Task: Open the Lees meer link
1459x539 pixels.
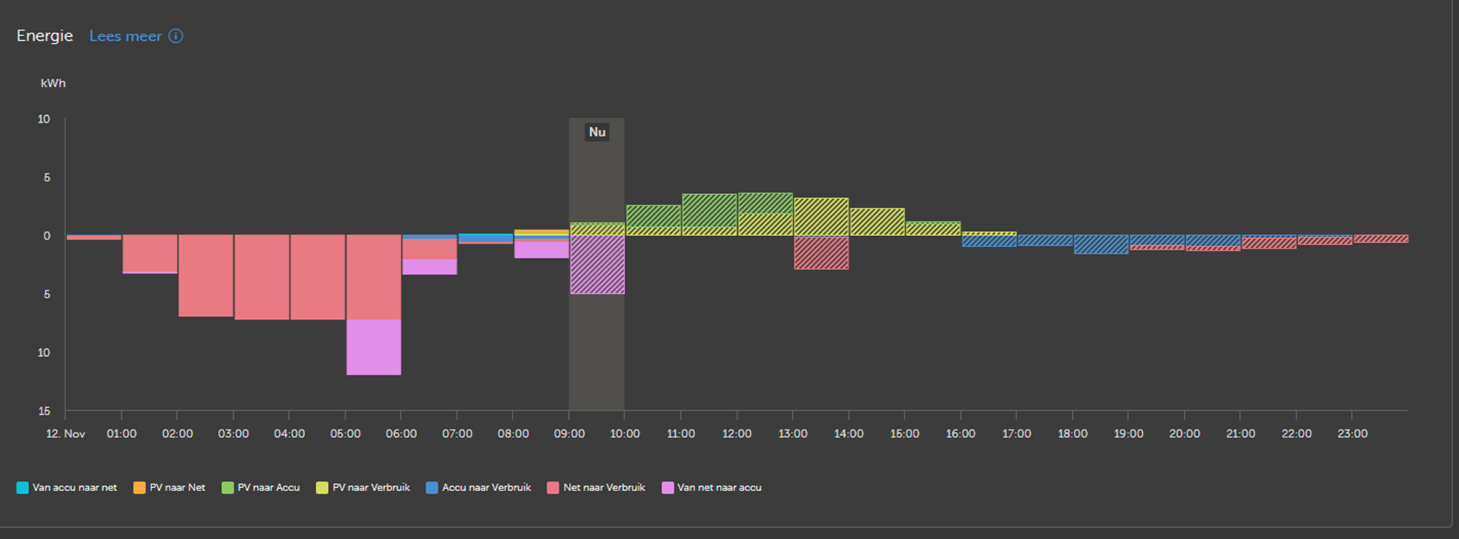Action: pos(125,36)
